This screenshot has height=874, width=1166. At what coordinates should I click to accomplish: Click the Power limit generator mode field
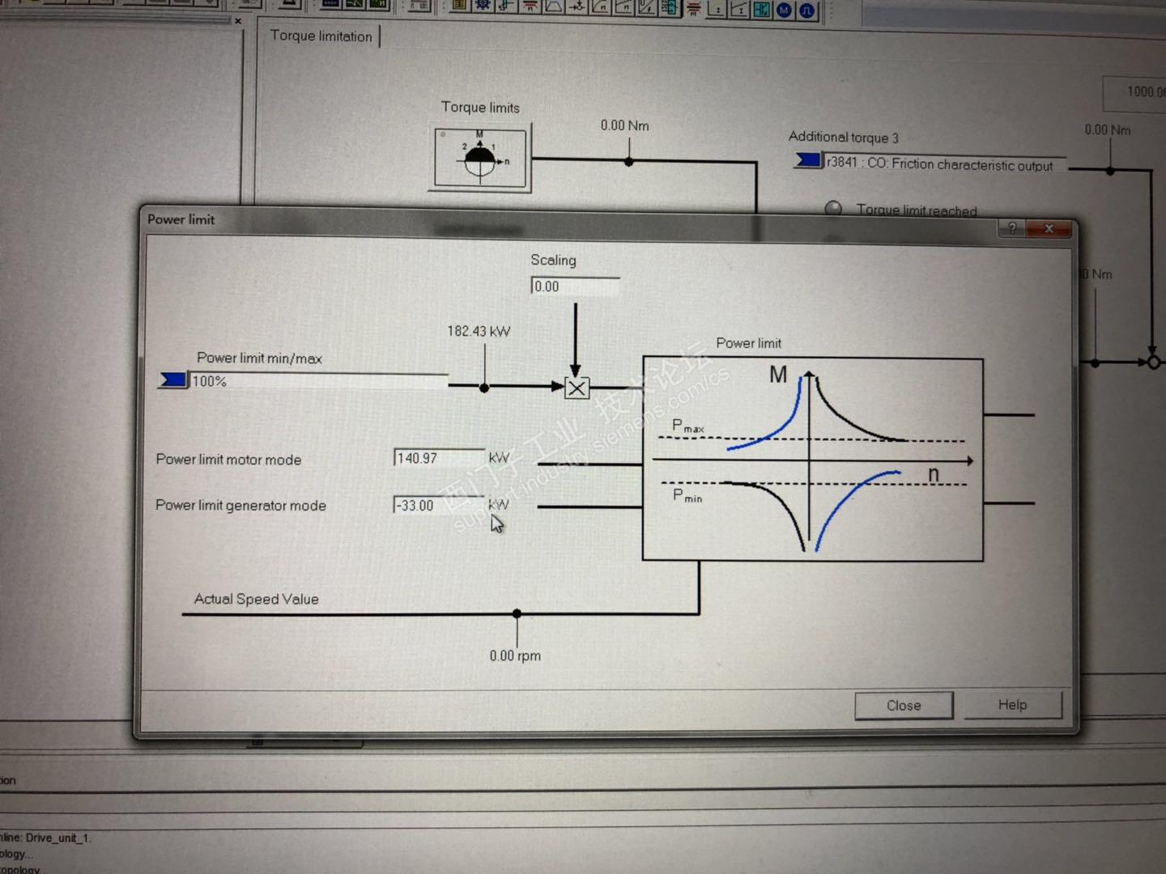pyautogui.click(x=439, y=505)
